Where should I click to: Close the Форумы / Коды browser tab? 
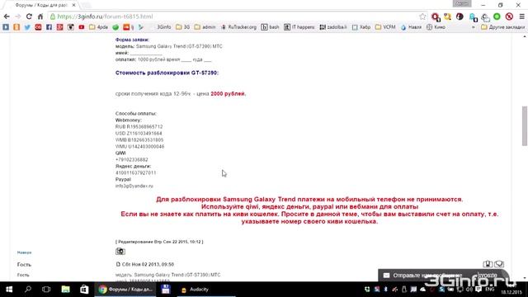coord(73,5)
